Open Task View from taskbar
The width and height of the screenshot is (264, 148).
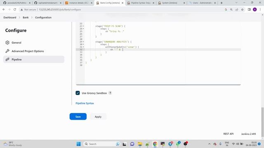pyautogui.click(x=125, y=144)
